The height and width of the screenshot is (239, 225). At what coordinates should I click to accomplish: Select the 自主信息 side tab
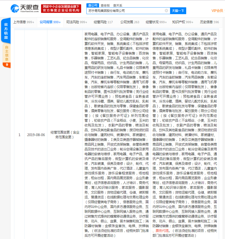coord(6,53)
